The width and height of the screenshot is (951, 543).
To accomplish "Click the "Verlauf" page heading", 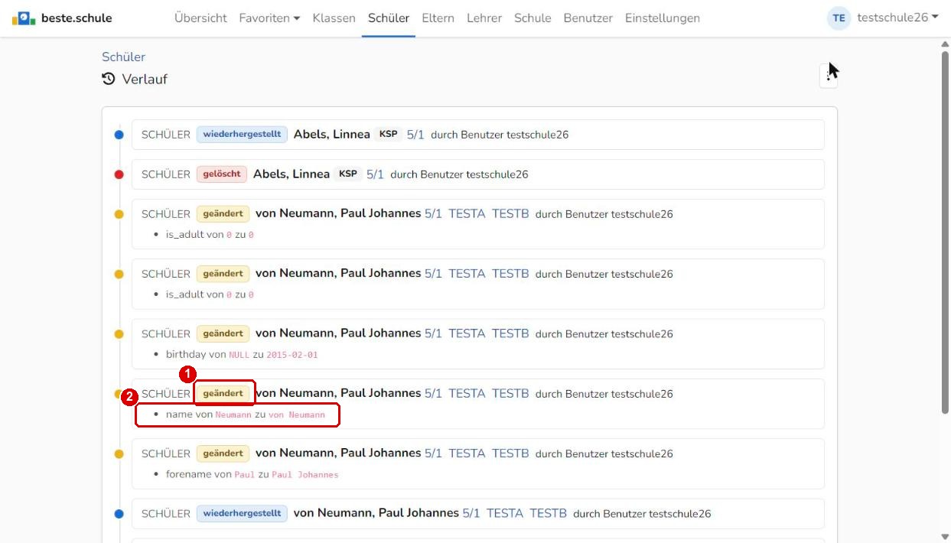I will pyautogui.click(x=145, y=79).
